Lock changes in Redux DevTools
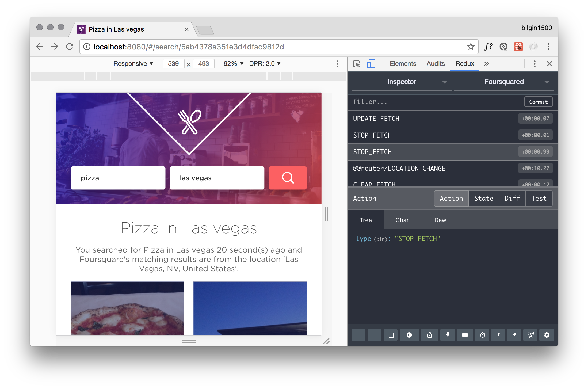This screenshot has height=389, width=588. (x=429, y=335)
